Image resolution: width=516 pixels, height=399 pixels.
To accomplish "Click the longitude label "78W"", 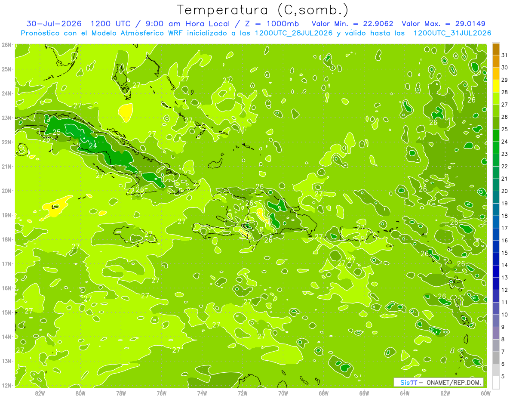I will [x=121, y=393].
